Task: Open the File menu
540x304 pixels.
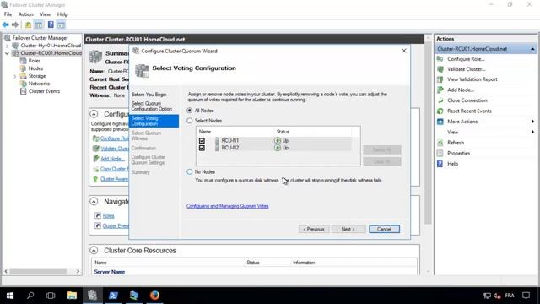Action: point(8,14)
